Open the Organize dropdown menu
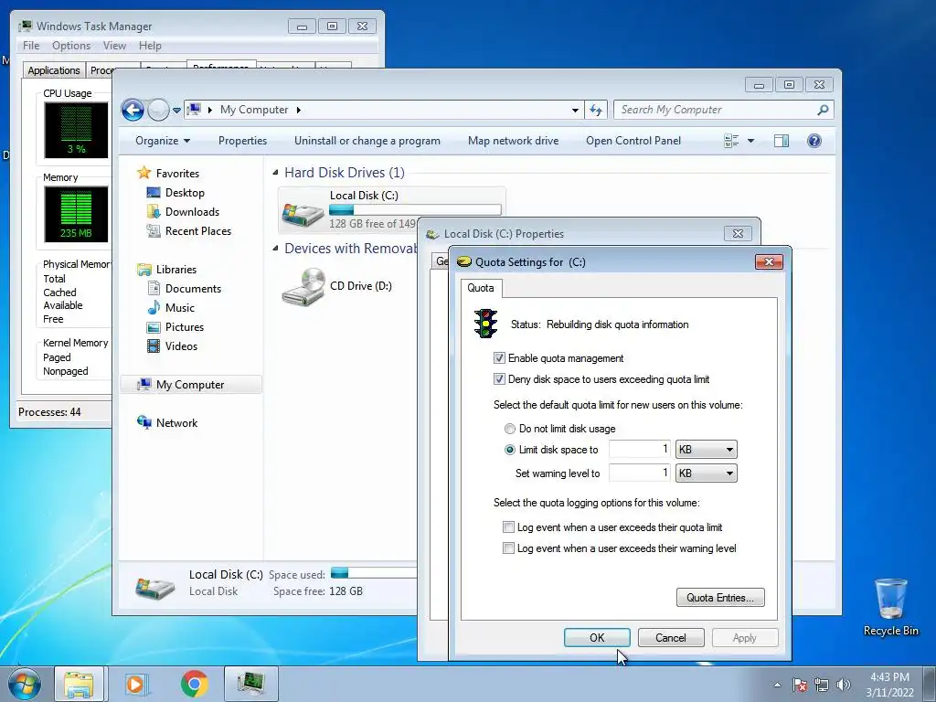Image resolution: width=936 pixels, height=702 pixels. point(163,141)
